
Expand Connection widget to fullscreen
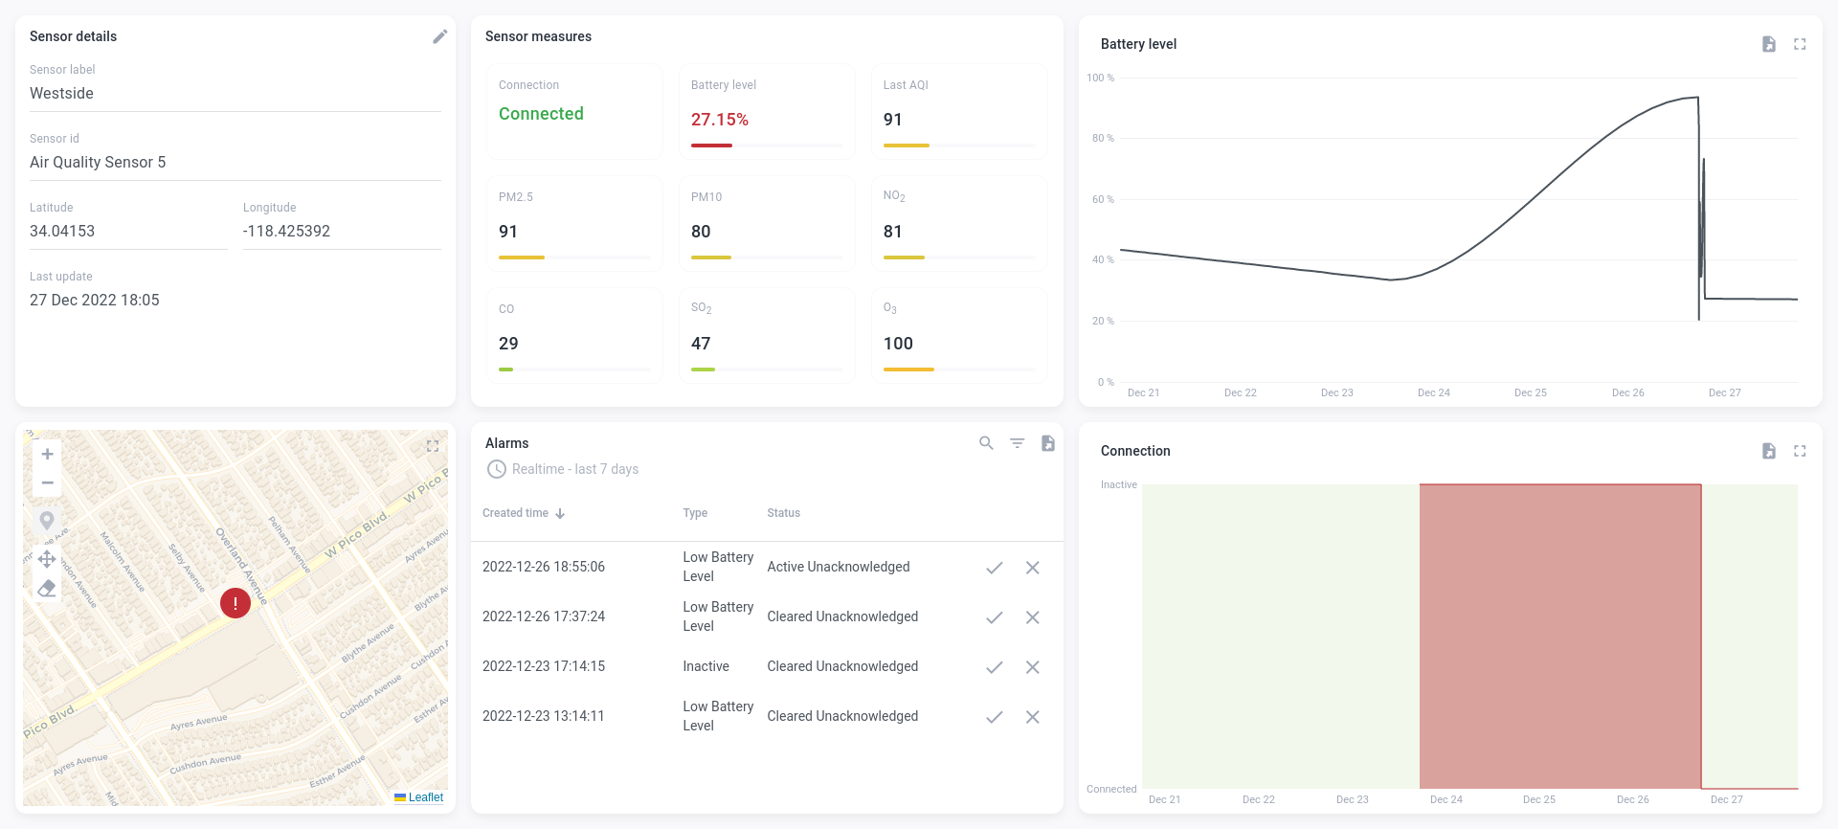pos(1799,451)
